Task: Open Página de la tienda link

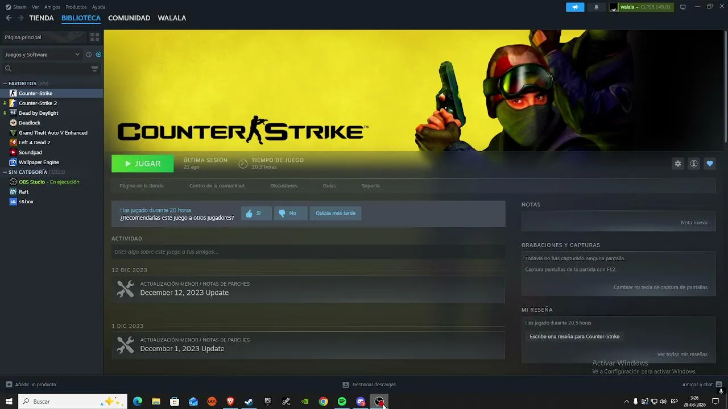Action: [142, 186]
